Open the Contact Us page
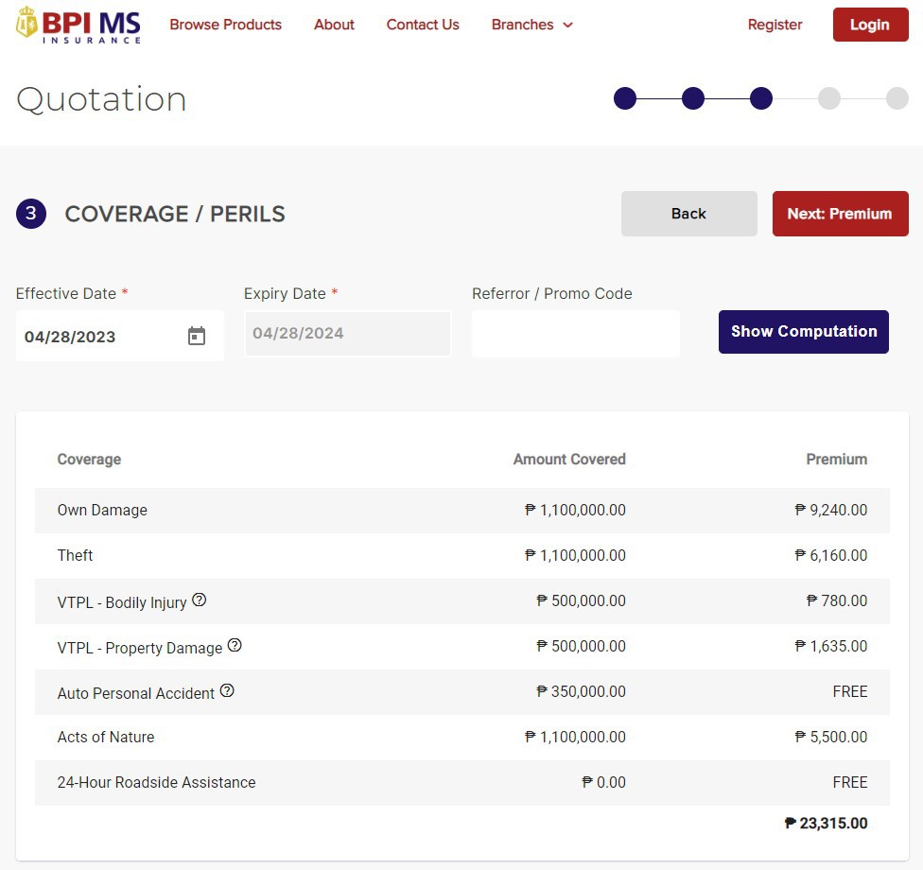This screenshot has height=870, width=923. point(423,25)
